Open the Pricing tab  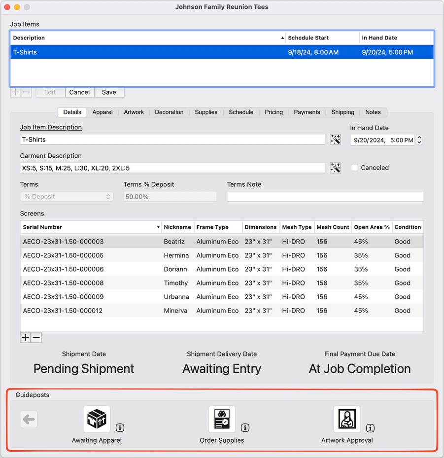273,112
